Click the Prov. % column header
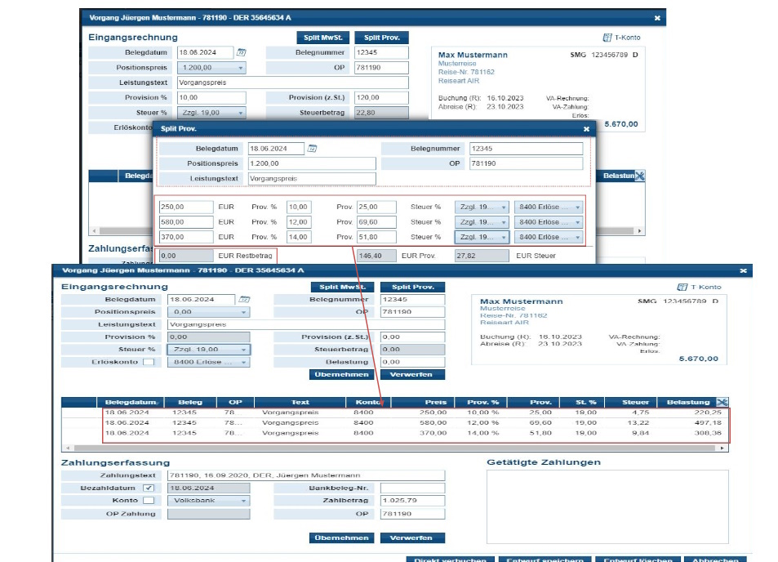 coord(482,402)
